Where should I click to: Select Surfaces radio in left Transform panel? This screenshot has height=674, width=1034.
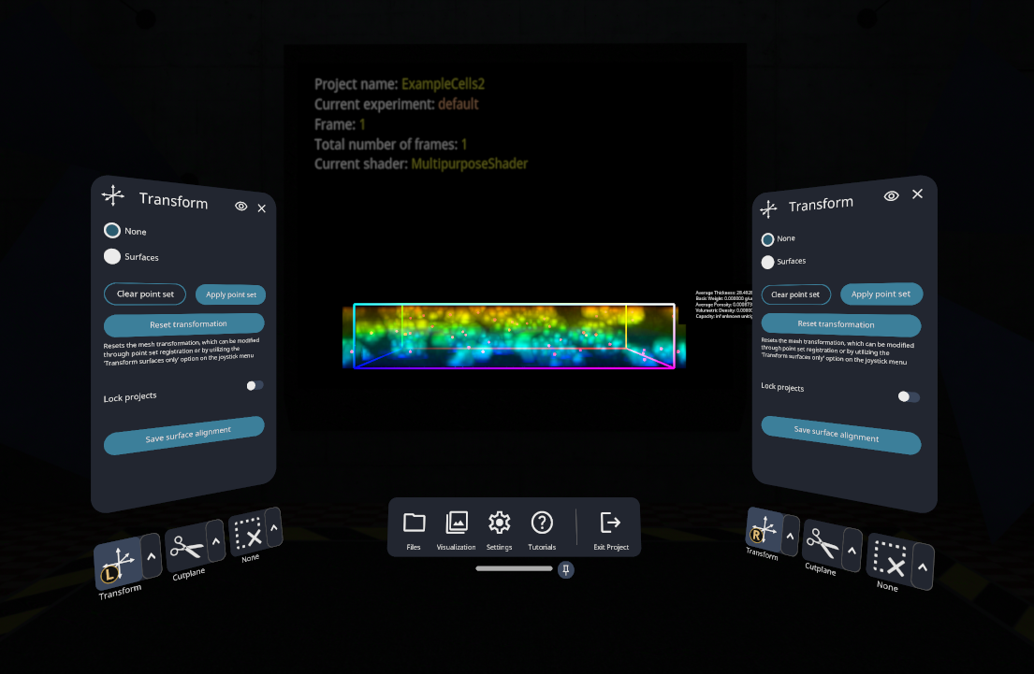112,255
